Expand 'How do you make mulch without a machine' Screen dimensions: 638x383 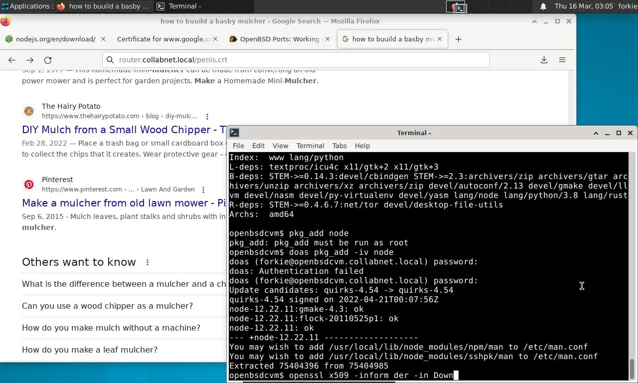point(124,328)
